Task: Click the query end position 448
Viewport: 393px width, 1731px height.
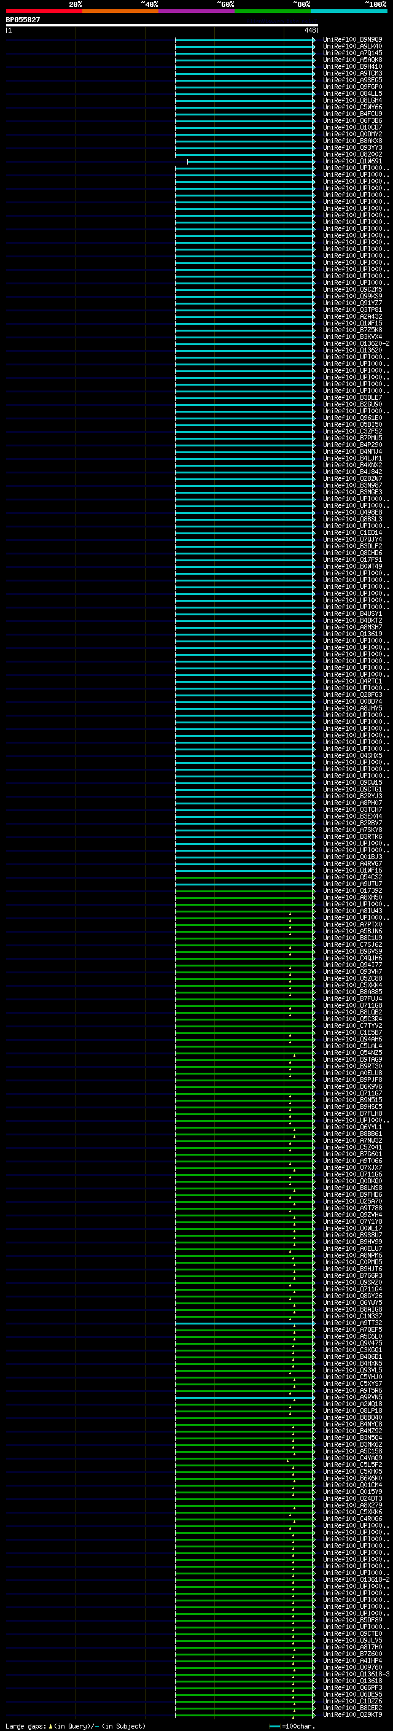Action: 309,30
